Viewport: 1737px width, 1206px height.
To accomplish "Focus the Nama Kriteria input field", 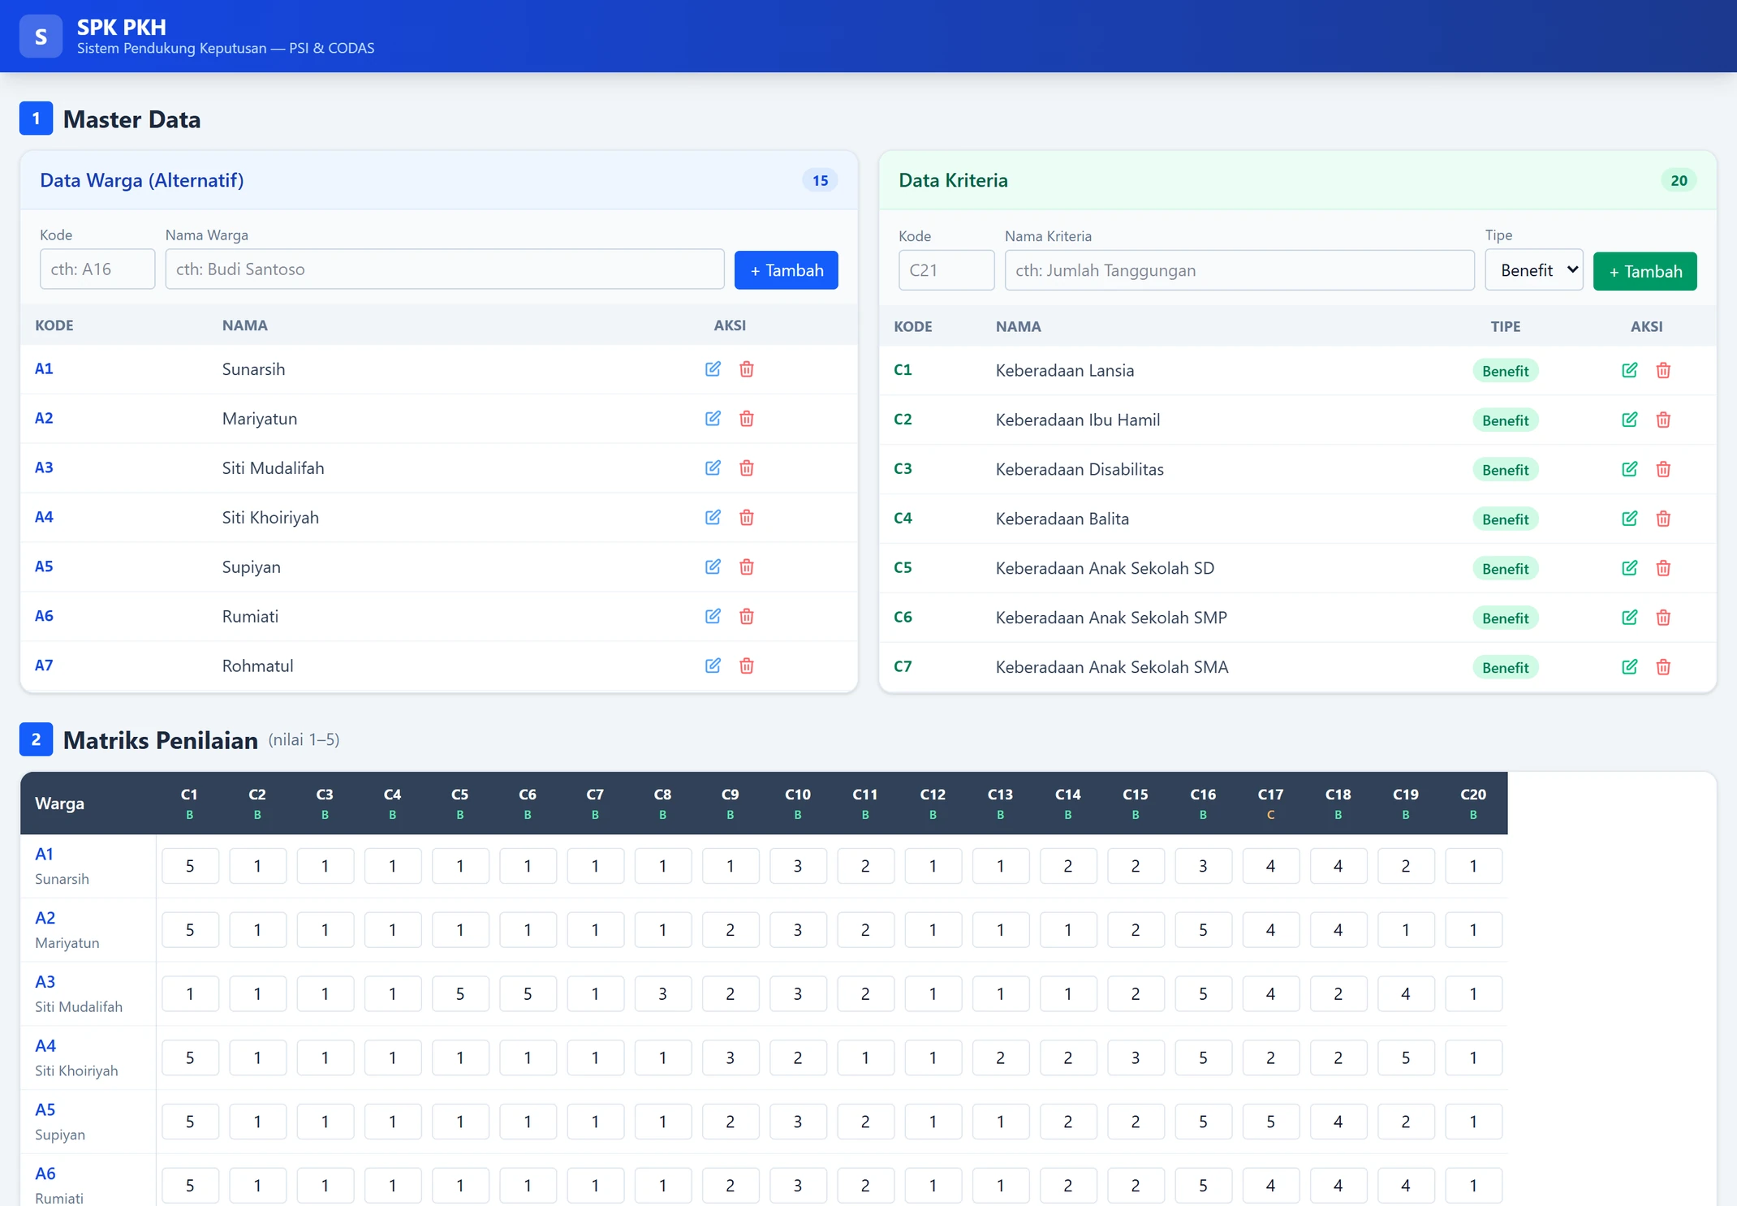I will click(1239, 271).
